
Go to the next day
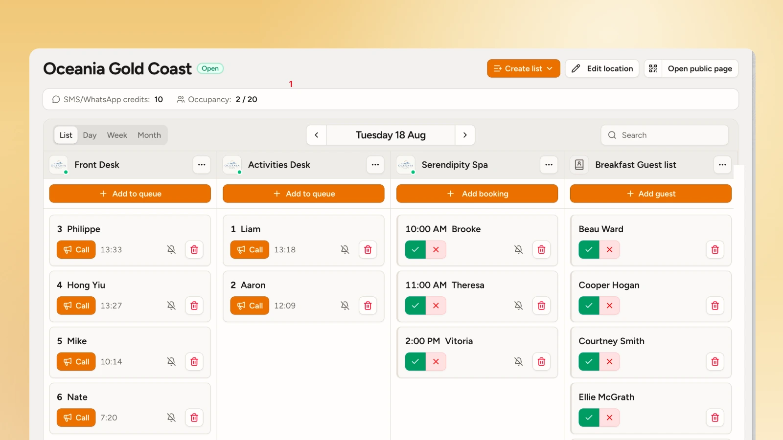click(465, 135)
